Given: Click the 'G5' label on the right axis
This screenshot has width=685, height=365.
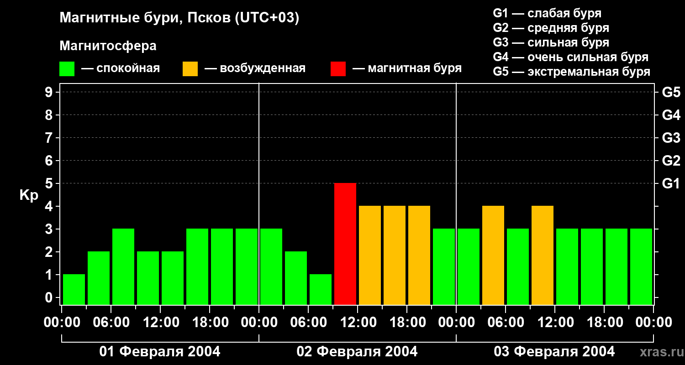Looking at the screenshot, I should (671, 92).
